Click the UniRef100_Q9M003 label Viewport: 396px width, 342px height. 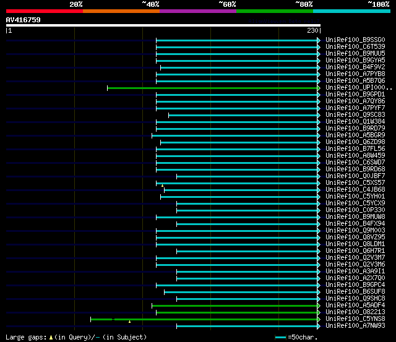355,231
